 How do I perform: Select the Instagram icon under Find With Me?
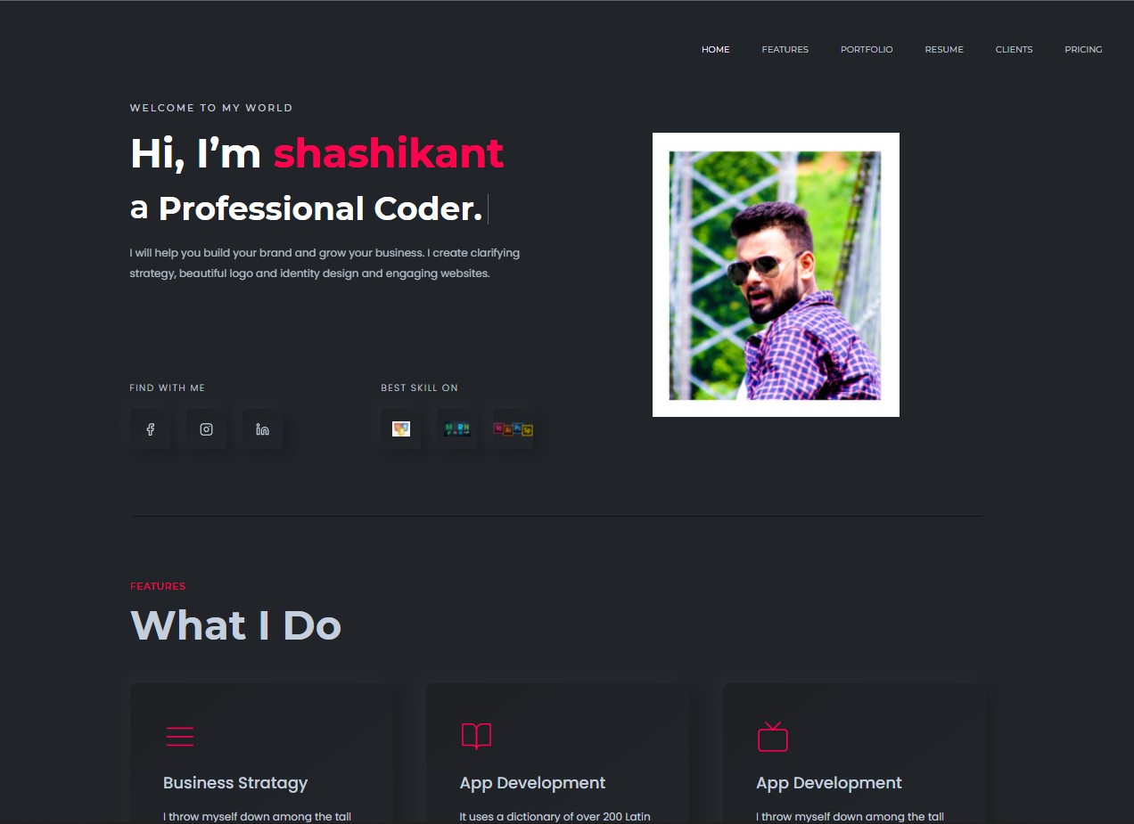pos(206,428)
